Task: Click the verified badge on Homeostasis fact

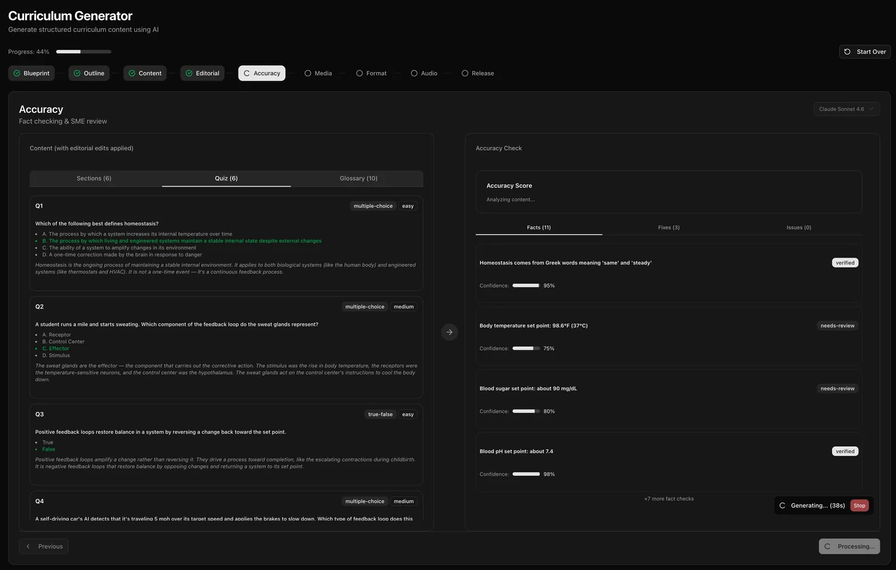Action: point(845,263)
